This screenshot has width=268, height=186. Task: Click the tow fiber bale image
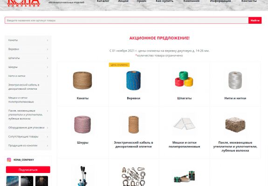point(235,125)
